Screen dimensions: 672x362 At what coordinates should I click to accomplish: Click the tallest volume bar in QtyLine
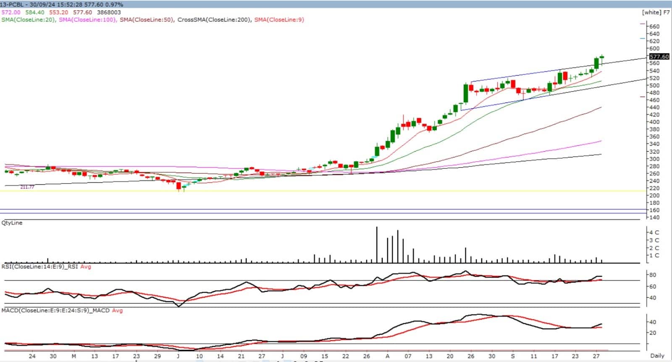(x=377, y=244)
